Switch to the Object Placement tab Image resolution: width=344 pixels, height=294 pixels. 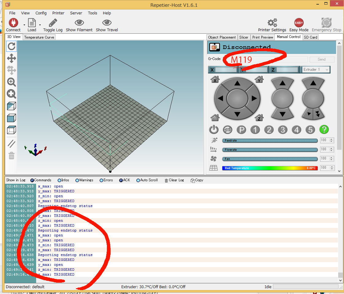[x=222, y=37]
